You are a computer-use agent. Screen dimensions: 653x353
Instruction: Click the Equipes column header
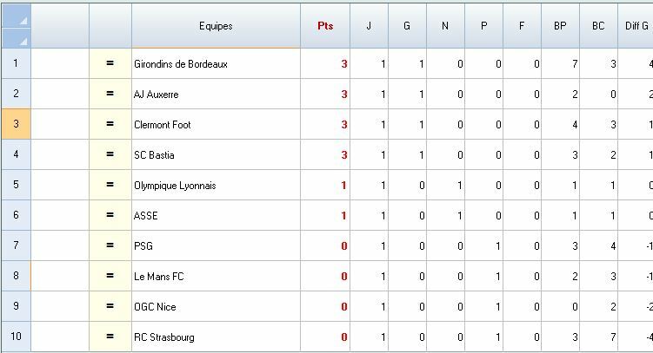point(216,26)
